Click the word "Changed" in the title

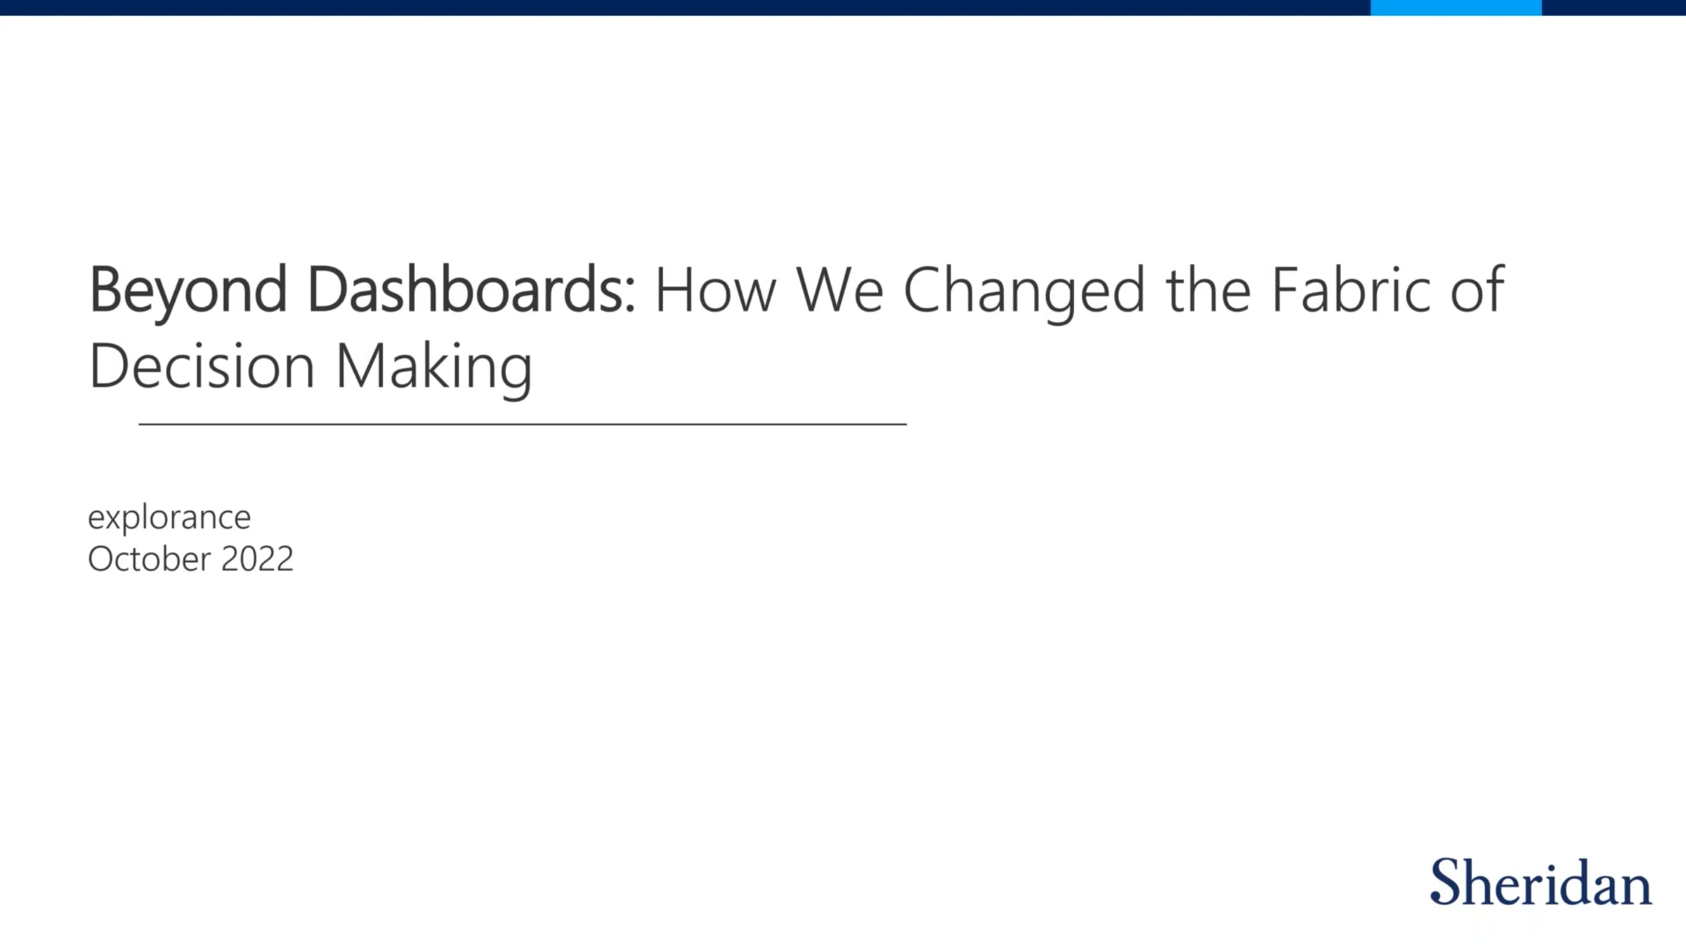point(1024,291)
